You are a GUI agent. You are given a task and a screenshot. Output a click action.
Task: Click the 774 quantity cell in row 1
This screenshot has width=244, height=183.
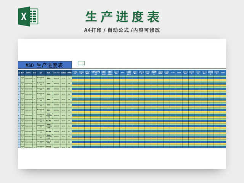coord(69,78)
